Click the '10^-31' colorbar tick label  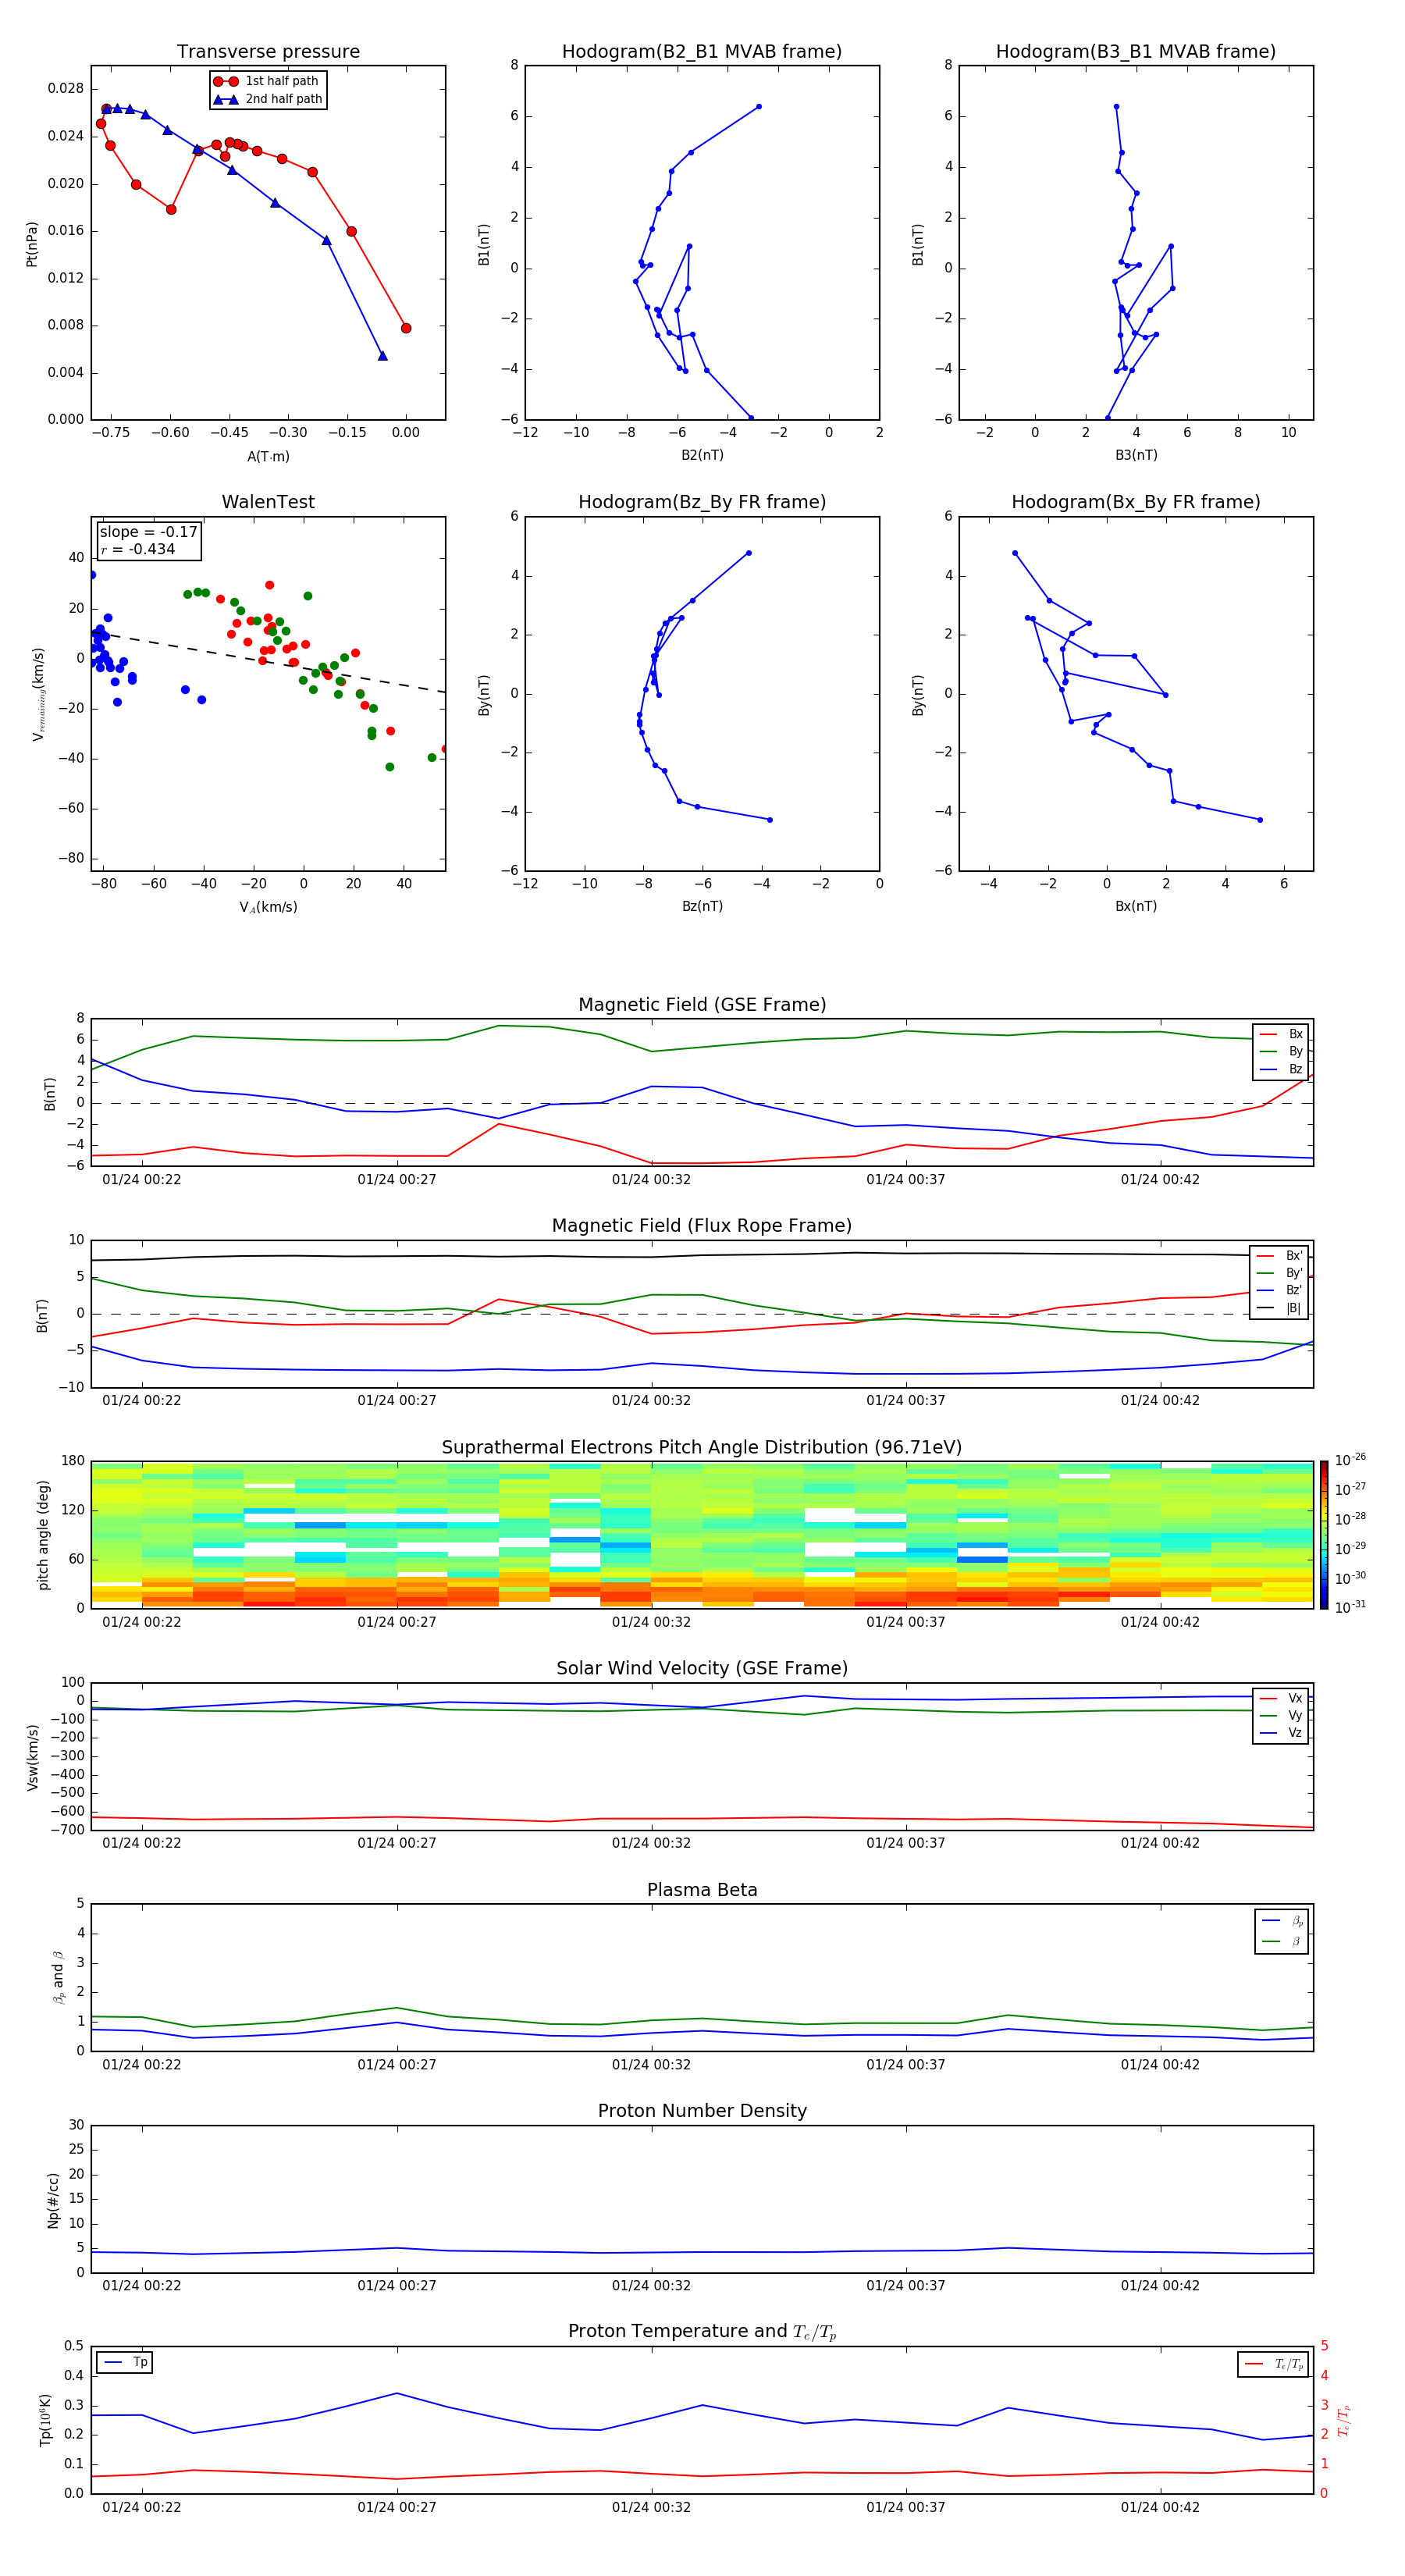coord(1350,1607)
